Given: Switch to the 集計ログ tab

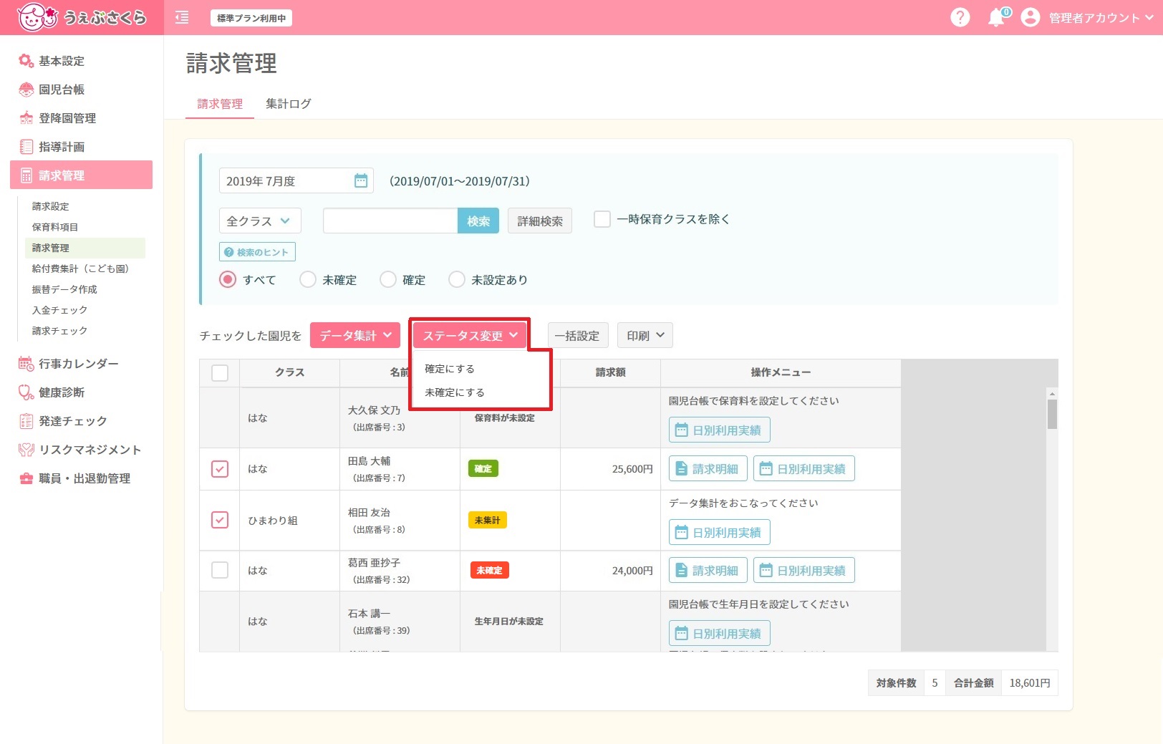Looking at the screenshot, I should 289,104.
